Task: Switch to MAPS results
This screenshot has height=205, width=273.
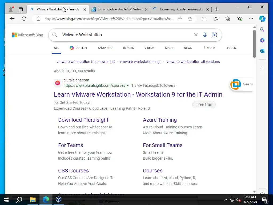Action: click(x=169, y=48)
